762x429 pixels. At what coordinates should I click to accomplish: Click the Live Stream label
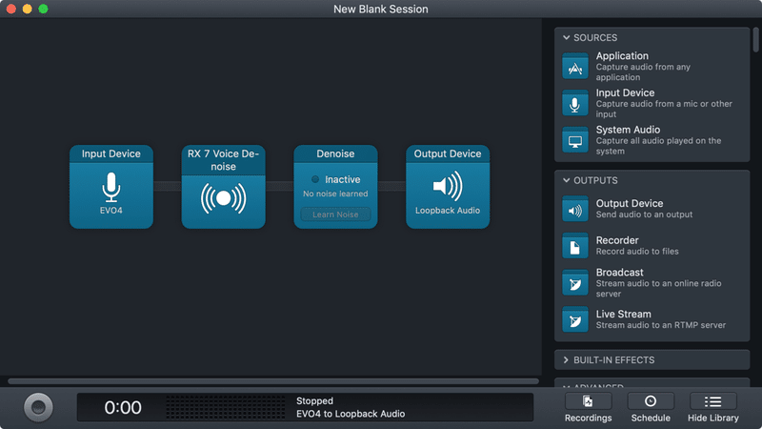click(x=624, y=315)
